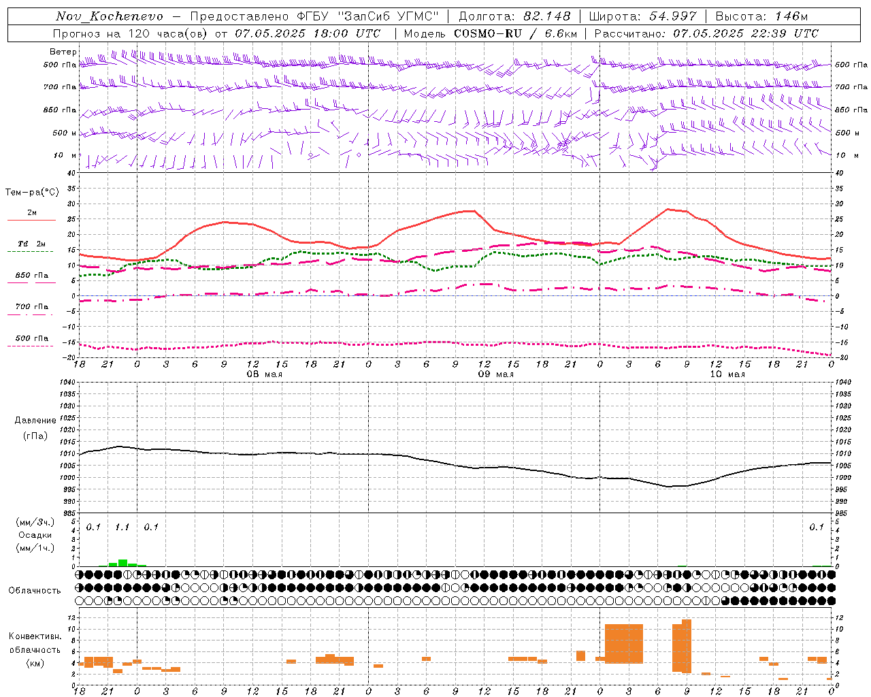Click the Осадки precipitation label
871x697 pixels.
coord(35,535)
